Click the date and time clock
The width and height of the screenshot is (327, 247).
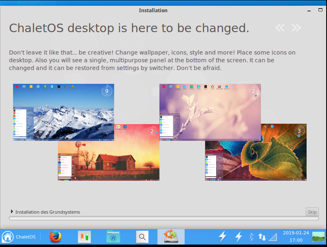(296, 236)
